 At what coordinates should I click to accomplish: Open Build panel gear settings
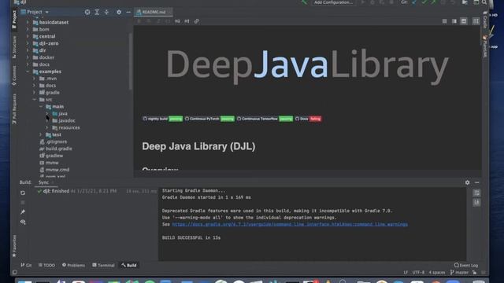click(x=467, y=182)
